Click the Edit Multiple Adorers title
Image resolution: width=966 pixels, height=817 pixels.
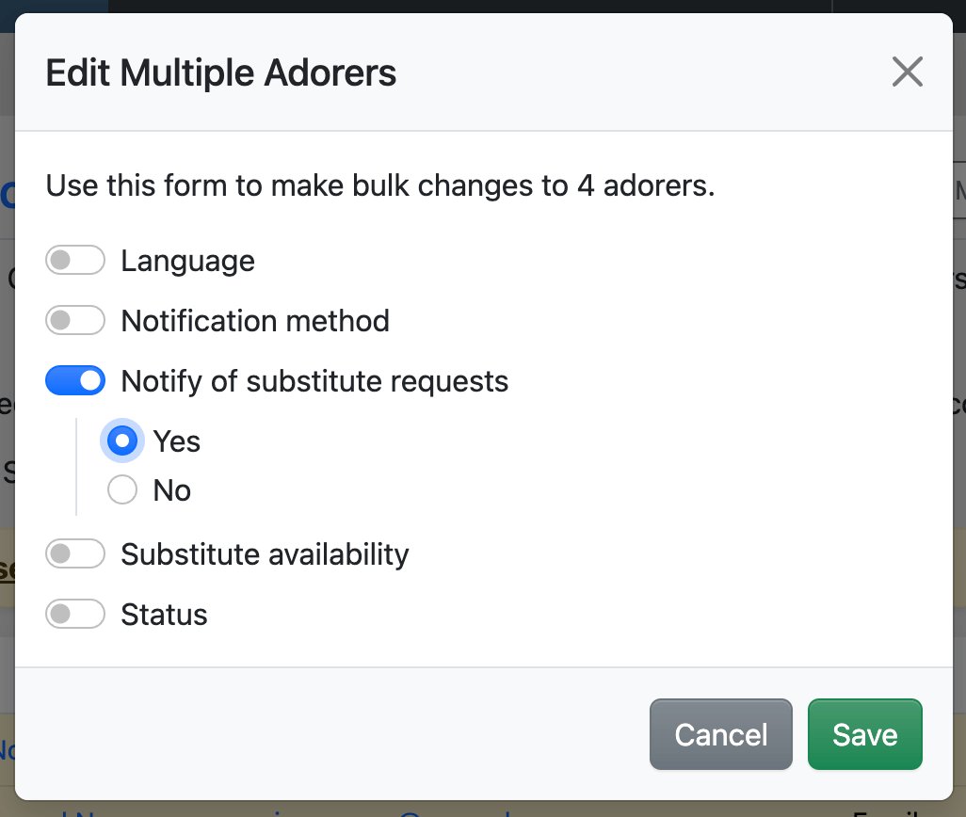point(221,72)
